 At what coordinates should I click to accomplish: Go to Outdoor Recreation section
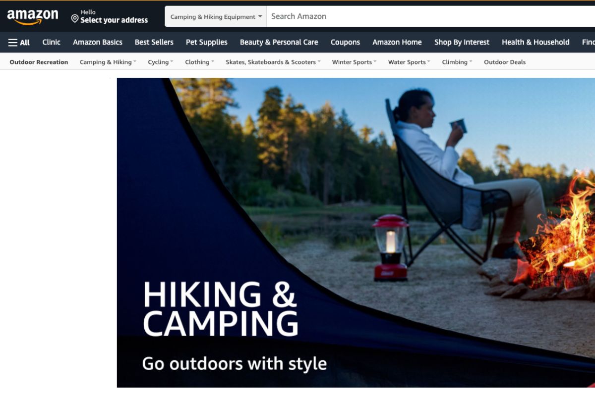pyautogui.click(x=39, y=62)
